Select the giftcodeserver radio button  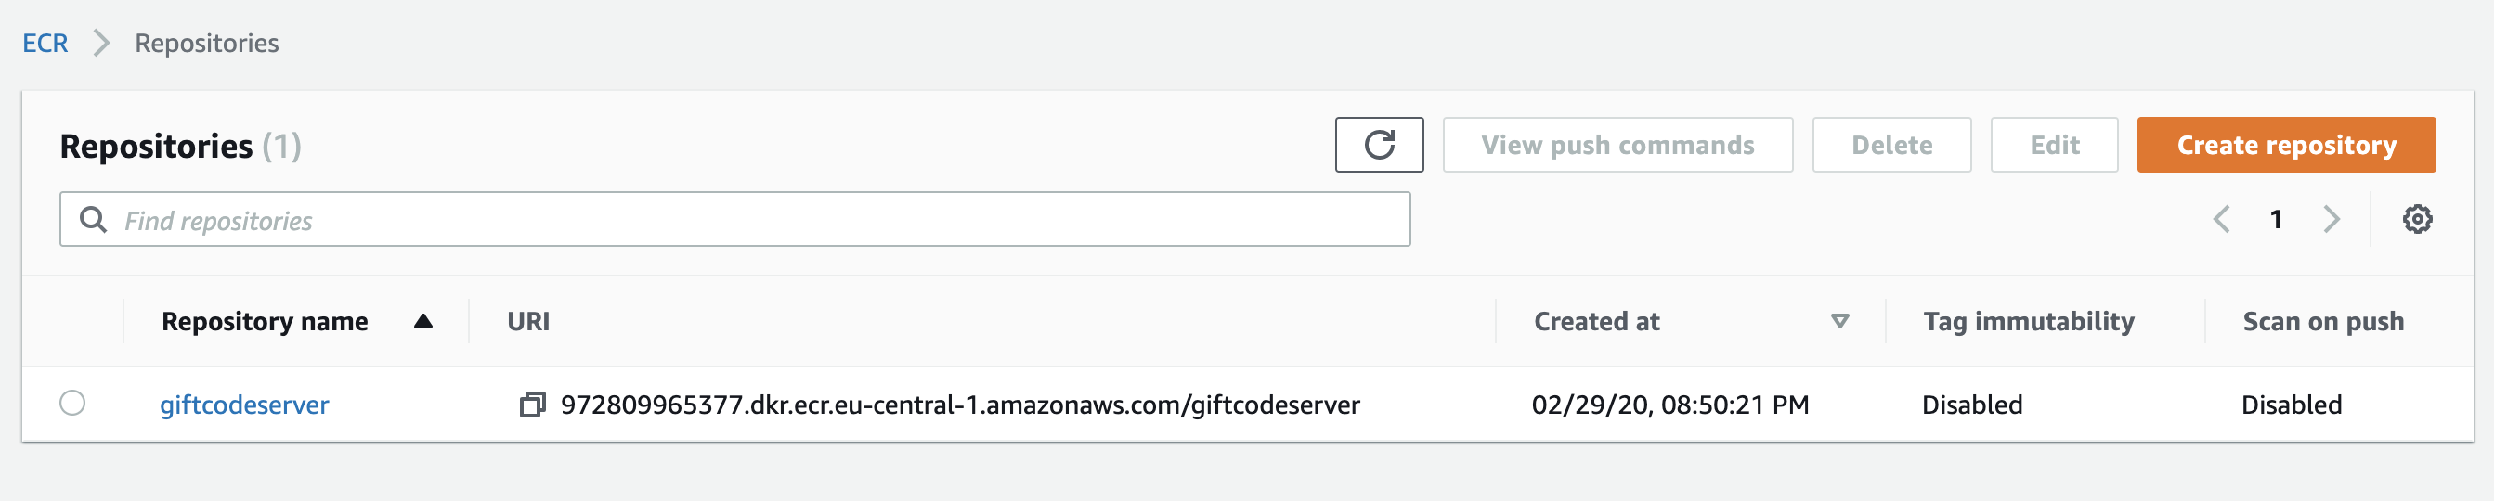[72, 404]
